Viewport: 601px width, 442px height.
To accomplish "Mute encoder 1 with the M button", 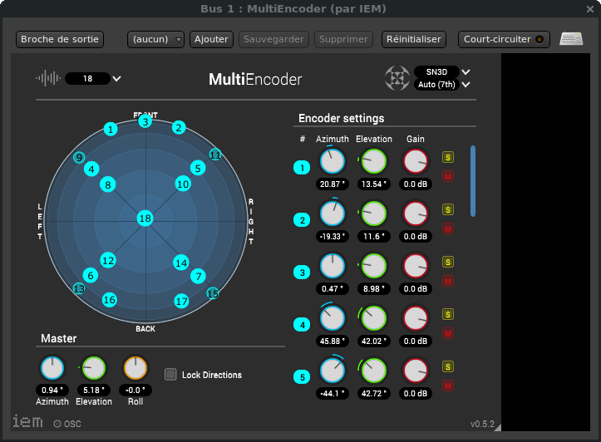I will (x=448, y=177).
